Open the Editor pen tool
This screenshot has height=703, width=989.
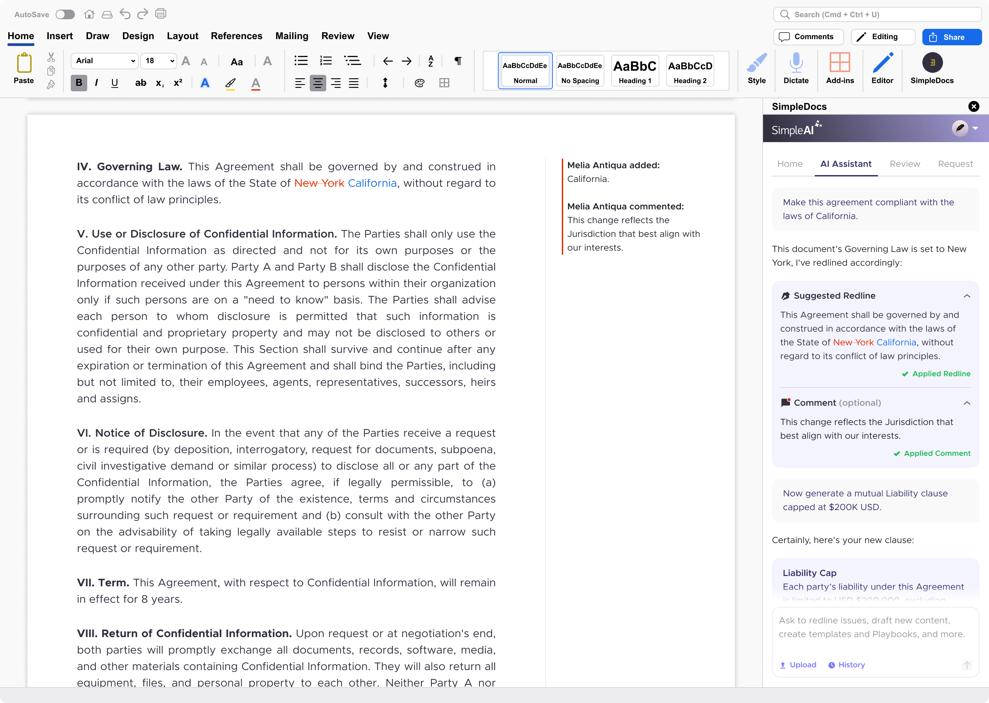pos(882,68)
